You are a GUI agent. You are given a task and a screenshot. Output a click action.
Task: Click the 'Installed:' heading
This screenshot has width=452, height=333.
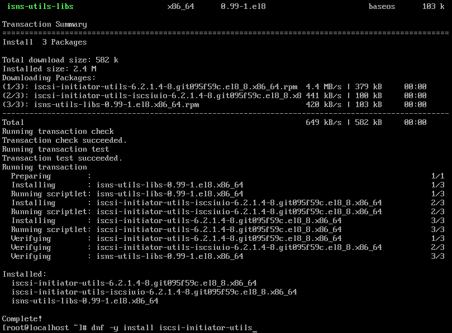(x=24, y=274)
